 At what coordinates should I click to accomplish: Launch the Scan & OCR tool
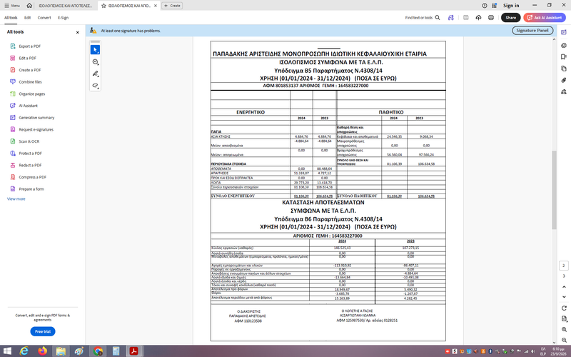click(25, 141)
